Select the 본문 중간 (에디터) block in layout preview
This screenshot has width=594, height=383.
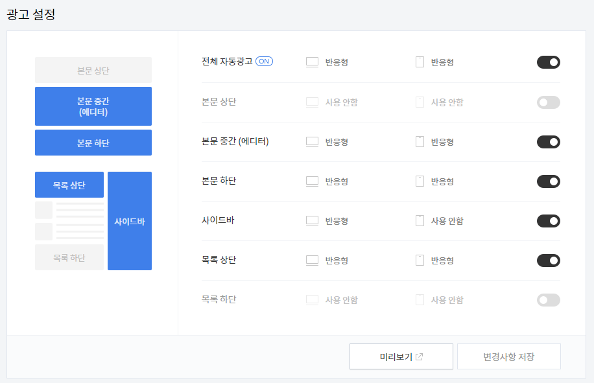click(93, 106)
